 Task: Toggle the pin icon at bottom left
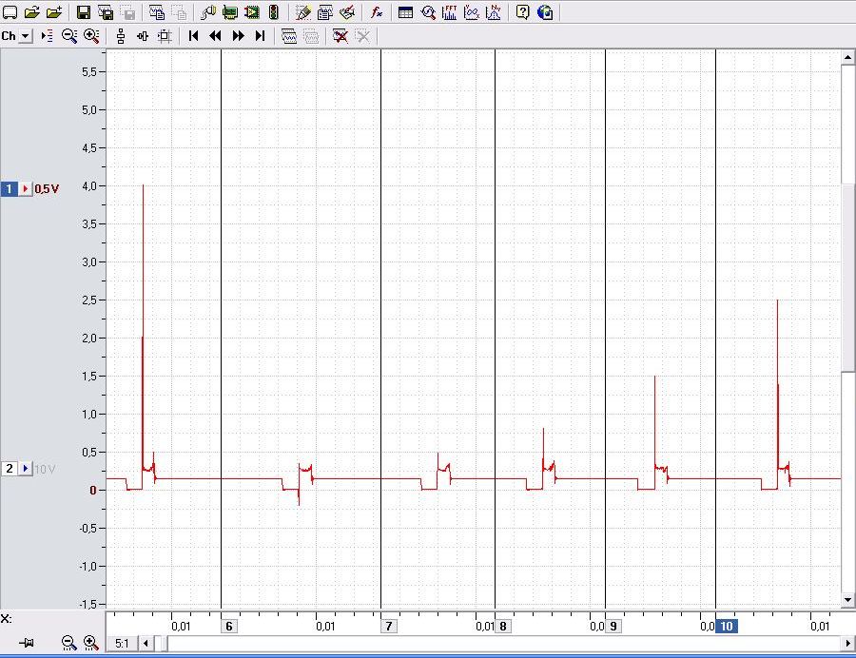click(x=27, y=643)
